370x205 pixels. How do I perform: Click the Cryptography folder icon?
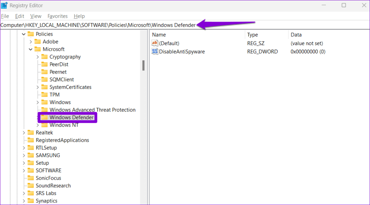[44, 57]
